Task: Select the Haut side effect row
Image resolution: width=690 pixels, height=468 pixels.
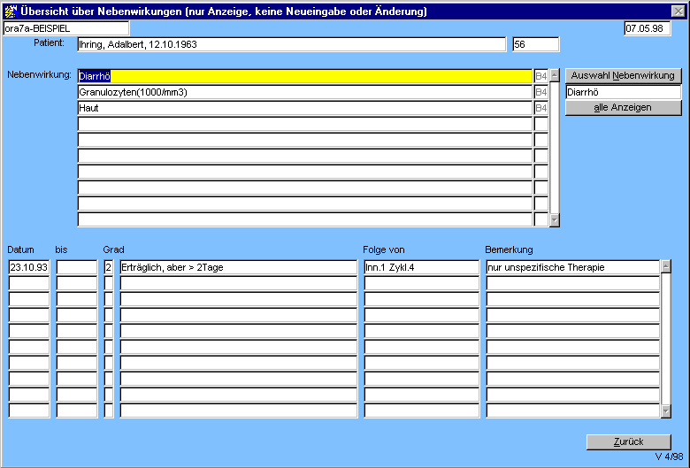Action: 304,108
